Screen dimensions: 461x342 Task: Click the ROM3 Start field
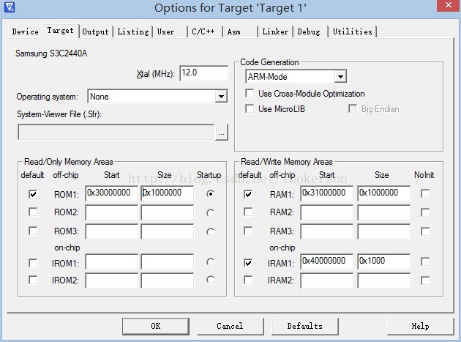111,231
